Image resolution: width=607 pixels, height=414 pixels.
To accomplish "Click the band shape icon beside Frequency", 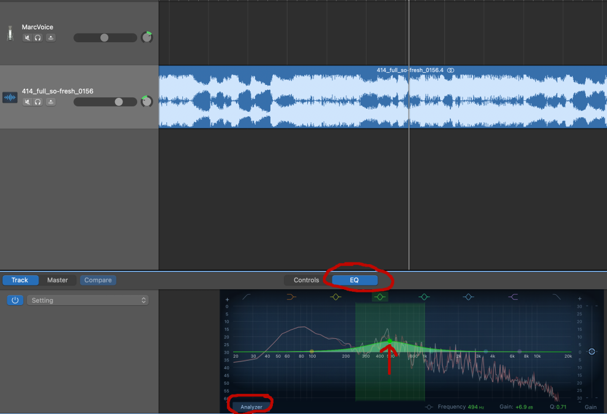I will coord(429,407).
